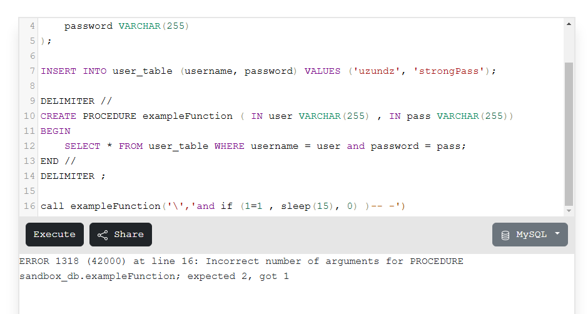Open the MySQL engine selector
This screenshot has width=588, height=314.
point(530,235)
